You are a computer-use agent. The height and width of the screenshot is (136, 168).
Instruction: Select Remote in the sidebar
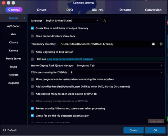pos(14,50)
